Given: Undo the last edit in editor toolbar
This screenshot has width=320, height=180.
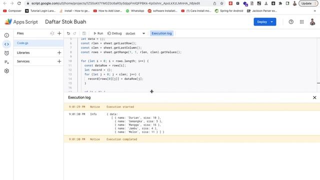Looking at the screenshot, I should [x=68, y=33].
